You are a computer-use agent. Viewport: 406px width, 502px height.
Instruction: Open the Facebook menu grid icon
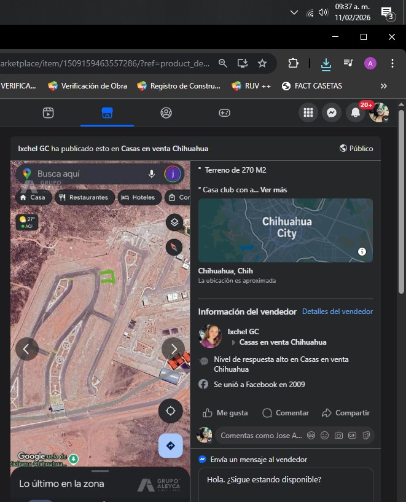click(x=308, y=112)
